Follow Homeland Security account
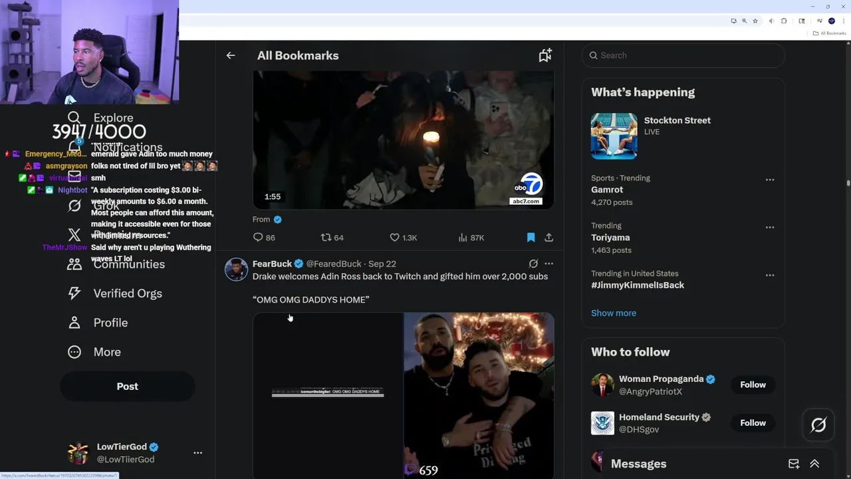851x479 pixels. (x=753, y=422)
